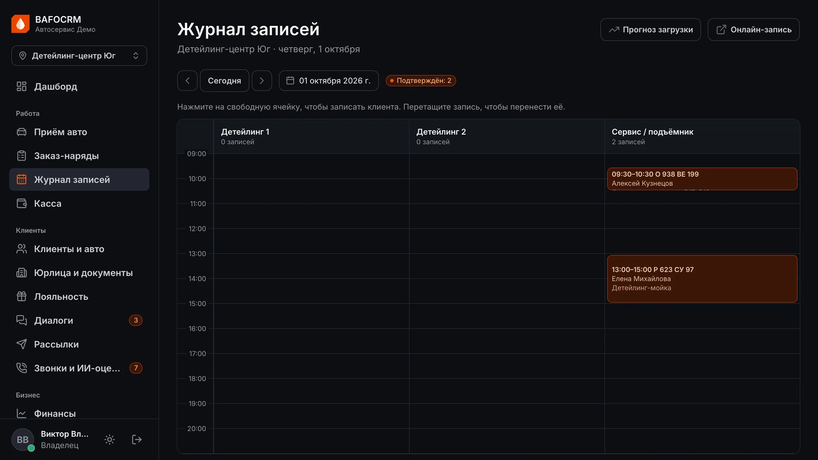Select Журнал записей in the sidebar

[79, 180]
